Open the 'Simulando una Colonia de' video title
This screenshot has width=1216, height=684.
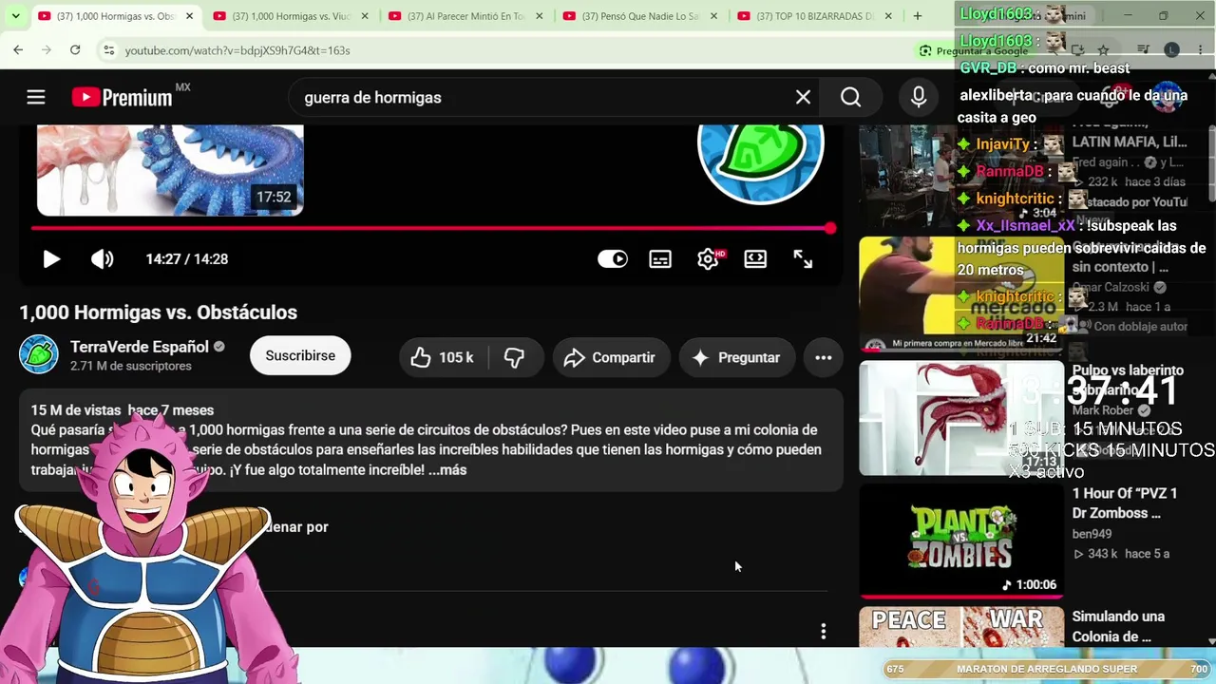(1118, 627)
